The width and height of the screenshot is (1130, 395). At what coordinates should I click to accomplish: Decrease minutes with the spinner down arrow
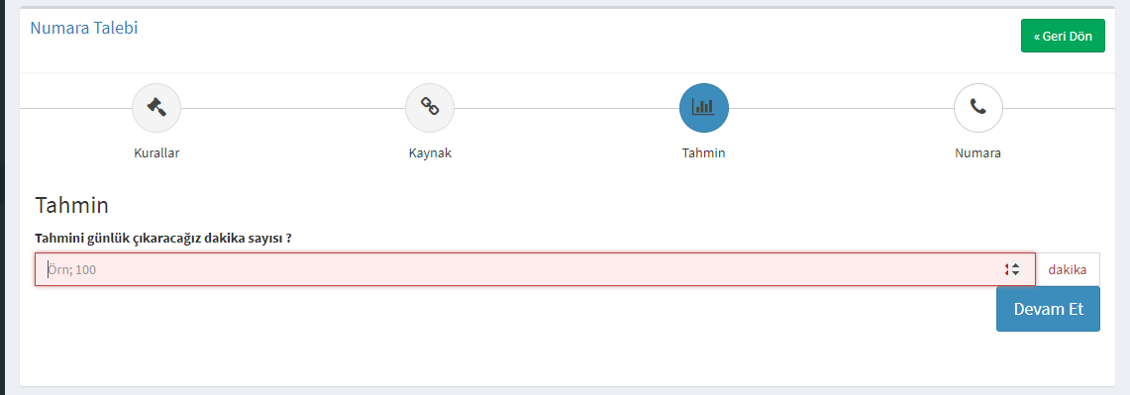[1015, 274]
